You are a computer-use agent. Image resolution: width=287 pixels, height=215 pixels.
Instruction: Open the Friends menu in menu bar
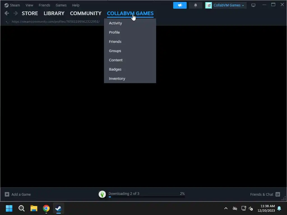coord(45,5)
